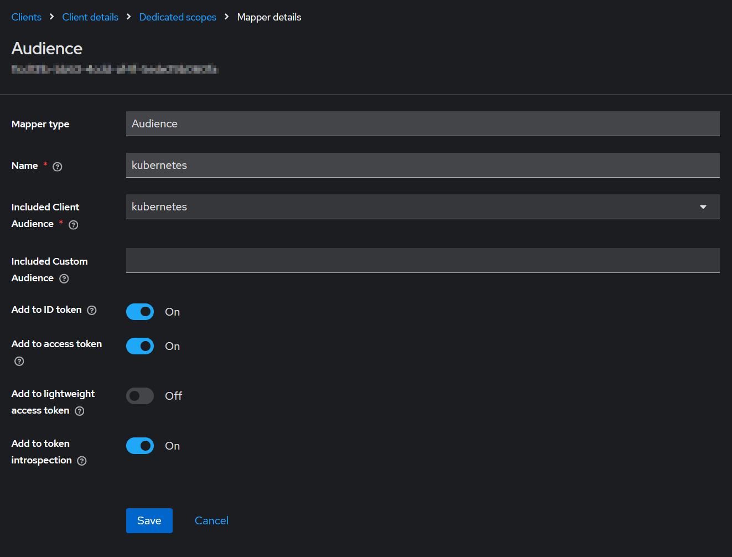Open the Included Client Audience dropdown arrow

point(703,207)
